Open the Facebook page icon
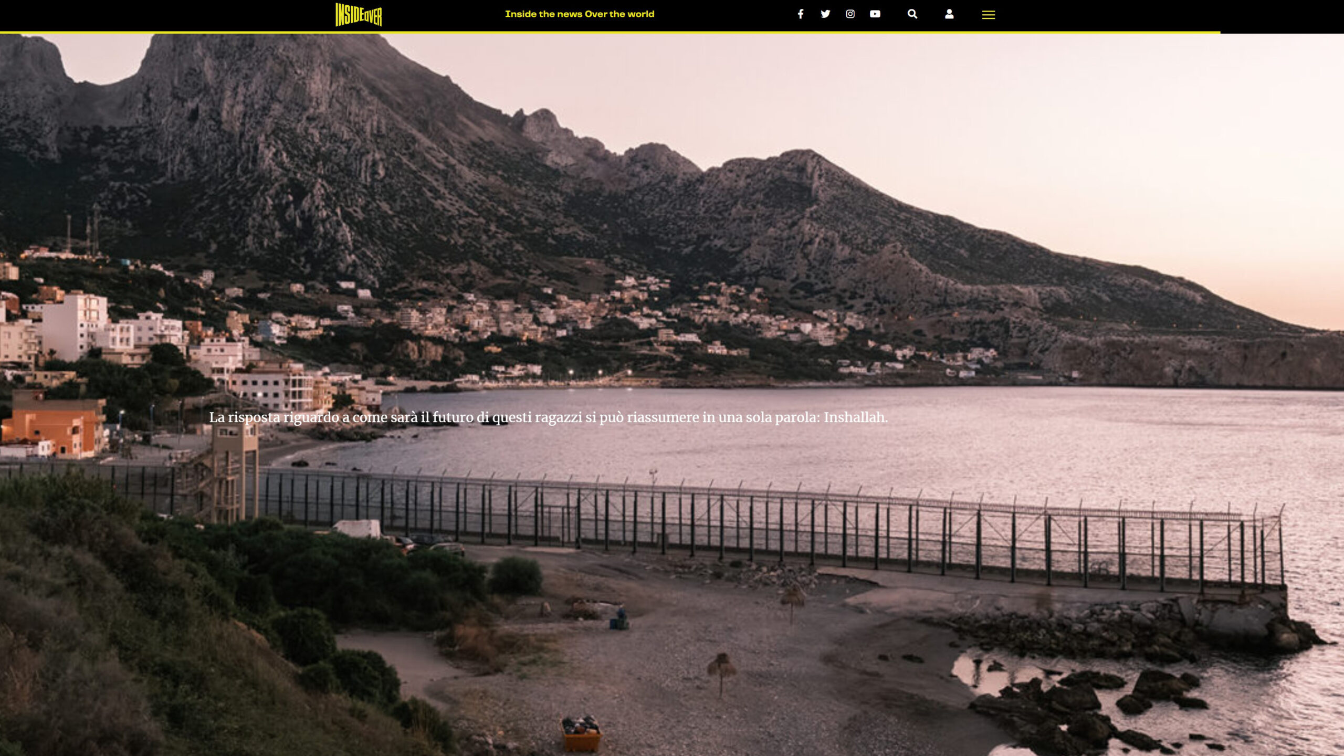This screenshot has width=1344, height=756. point(801,14)
